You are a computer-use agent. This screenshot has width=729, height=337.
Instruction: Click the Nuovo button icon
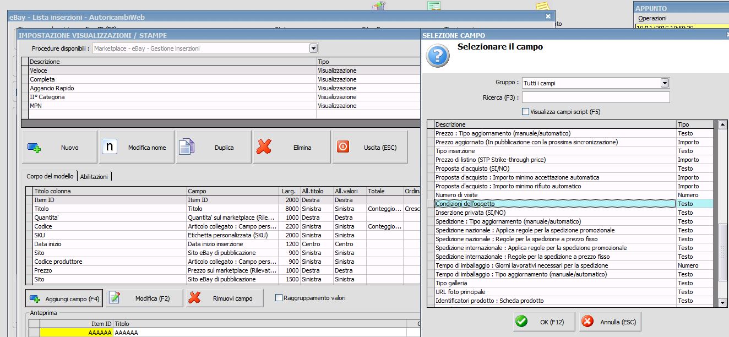[35, 148]
